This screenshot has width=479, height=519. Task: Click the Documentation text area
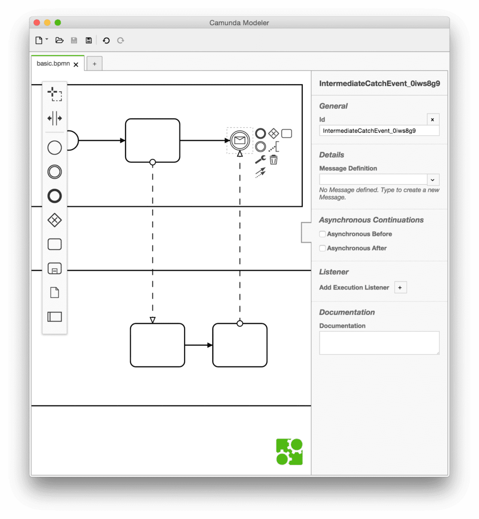[x=379, y=343]
